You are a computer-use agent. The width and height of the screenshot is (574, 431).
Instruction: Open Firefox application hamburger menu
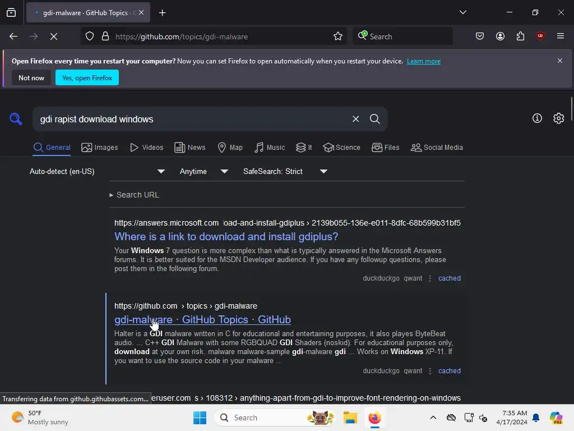(561, 36)
